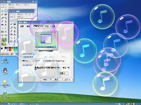Screen dimensions: 141x105
Task: Click the 取消 cancel button
Action: tap(56, 80)
